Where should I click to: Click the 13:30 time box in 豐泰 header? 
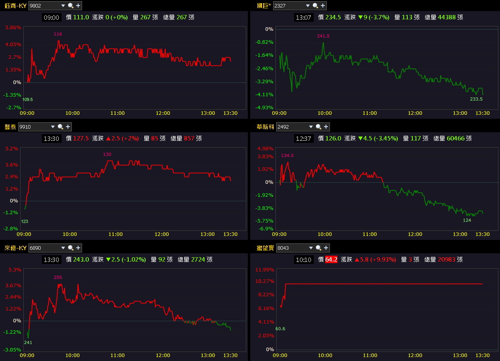[52, 138]
